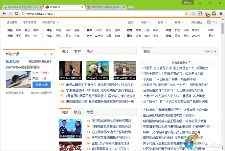Open the 女孩当人肉靶 photo thumbnail
Screen dimensions: 225x151
pos(70,70)
